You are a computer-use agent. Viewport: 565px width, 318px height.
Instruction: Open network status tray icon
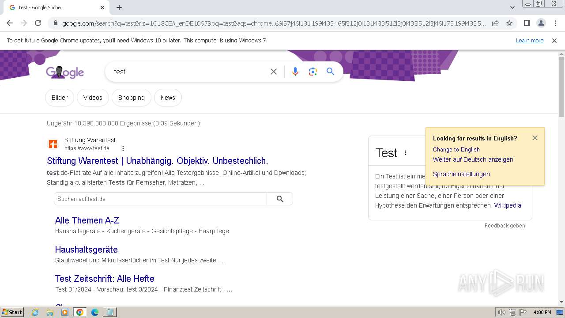coord(512,312)
